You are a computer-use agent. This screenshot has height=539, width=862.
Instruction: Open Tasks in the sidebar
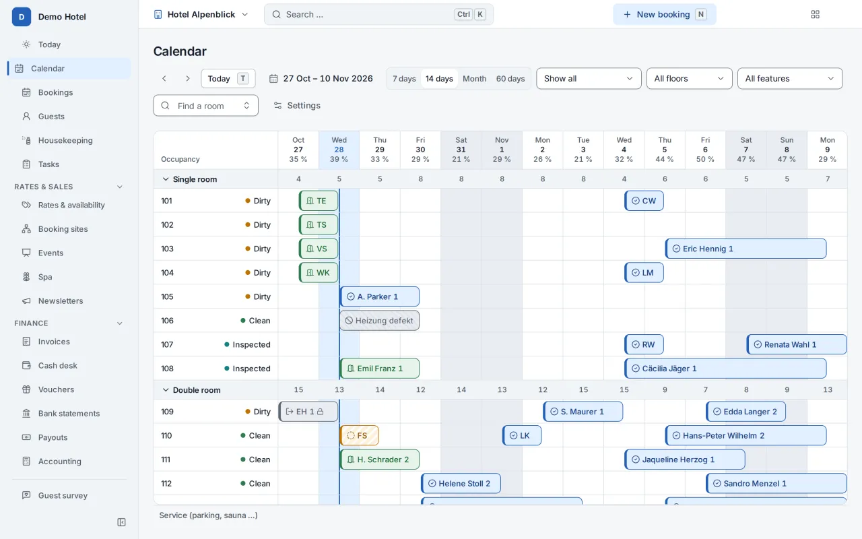pyautogui.click(x=69, y=164)
